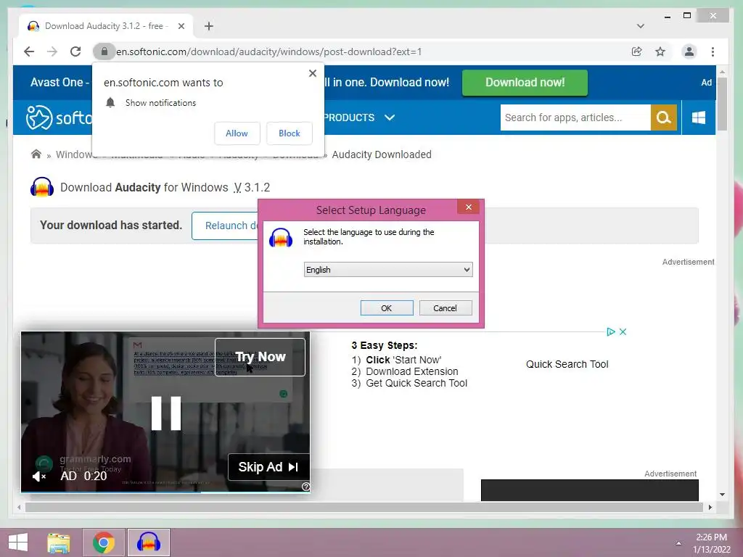Click Try Now in video ad

point(260,357)
